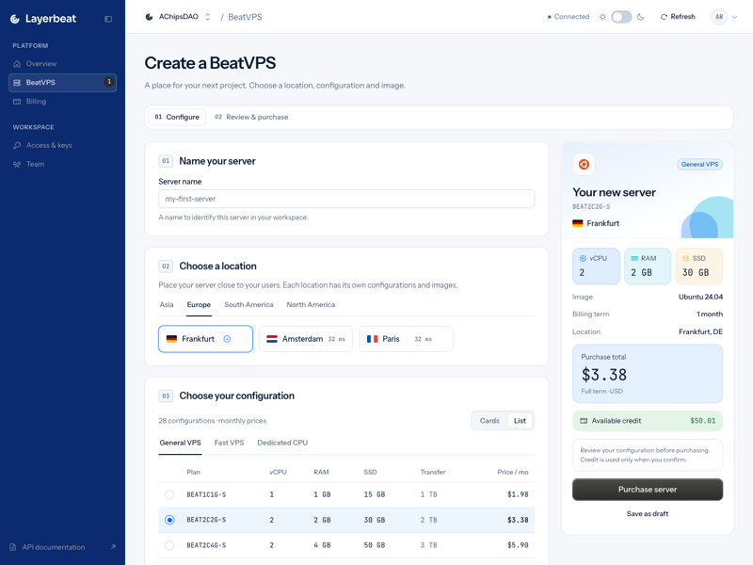This screenshot has width=753, height=565.
Task: Click the API documentation file icon
Action: 13,547
